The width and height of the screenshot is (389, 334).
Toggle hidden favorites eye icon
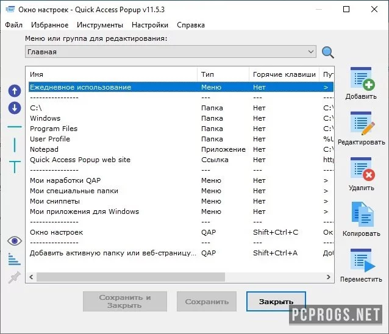[x=15, y=241]
